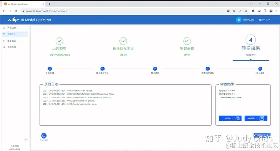Click the AIMOTCLM username
This screenshot has width=280, height=151.
248,20
